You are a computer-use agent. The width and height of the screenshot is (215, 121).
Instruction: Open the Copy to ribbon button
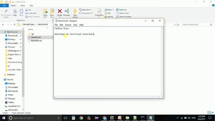(52, 13)
